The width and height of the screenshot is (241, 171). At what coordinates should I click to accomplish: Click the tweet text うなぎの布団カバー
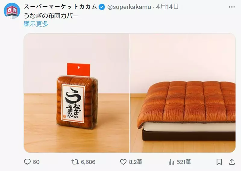[51, 16]
